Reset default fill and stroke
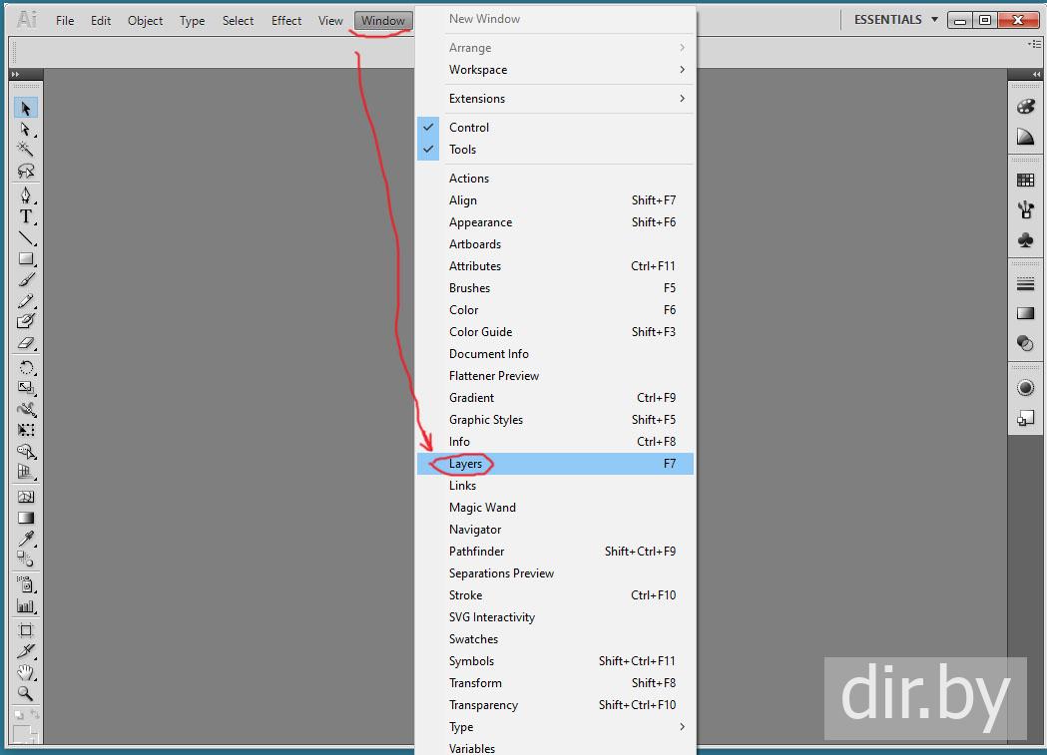Image resolution: width=1047 pixels, height=755 pixels. [19, 715]
